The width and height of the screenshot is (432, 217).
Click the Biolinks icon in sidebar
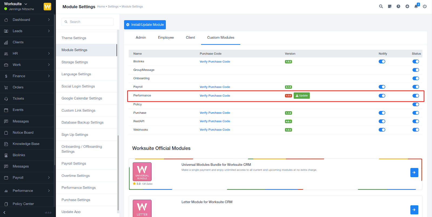pyautogui.click(x=6, y=155)
